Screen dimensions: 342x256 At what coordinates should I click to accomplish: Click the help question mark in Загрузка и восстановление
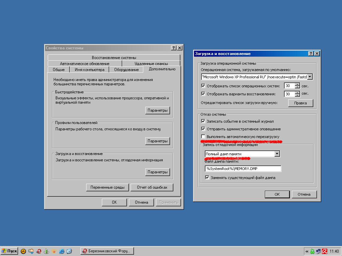311,53
